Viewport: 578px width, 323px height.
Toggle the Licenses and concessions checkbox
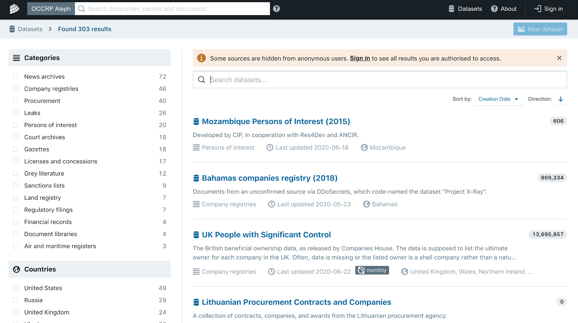(16, 161)
